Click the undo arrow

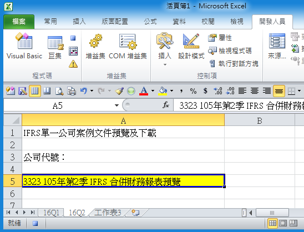84,91
